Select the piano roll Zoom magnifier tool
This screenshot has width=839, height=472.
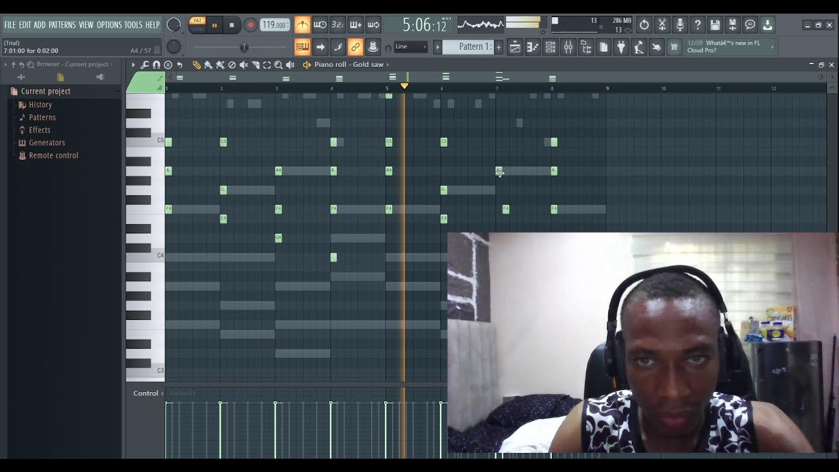point(279,65)
